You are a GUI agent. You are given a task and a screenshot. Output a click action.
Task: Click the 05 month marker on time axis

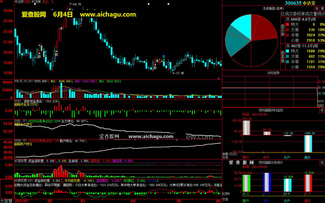tap(179, 201)
